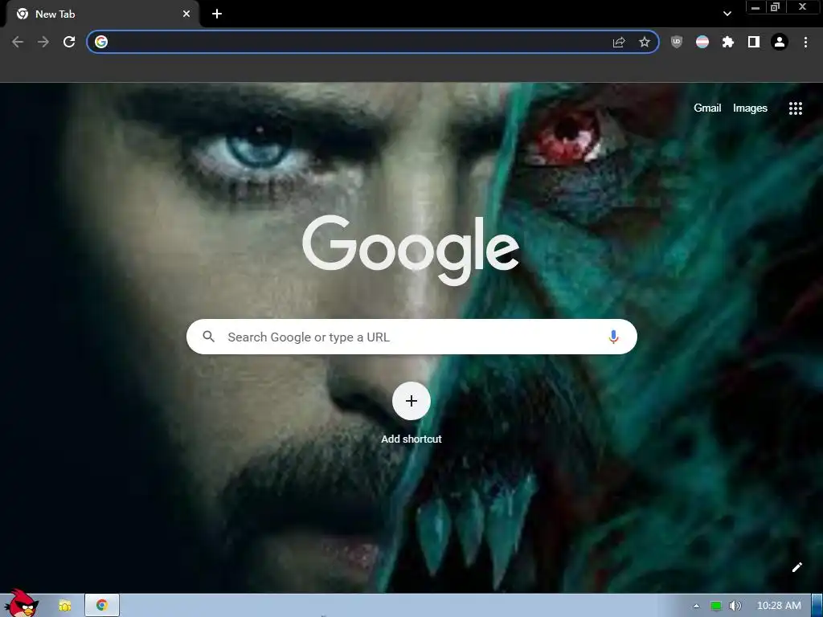The width and height of the screenshot is (823, 617).
Task: Click the Google logo
Action: point(411,250)
